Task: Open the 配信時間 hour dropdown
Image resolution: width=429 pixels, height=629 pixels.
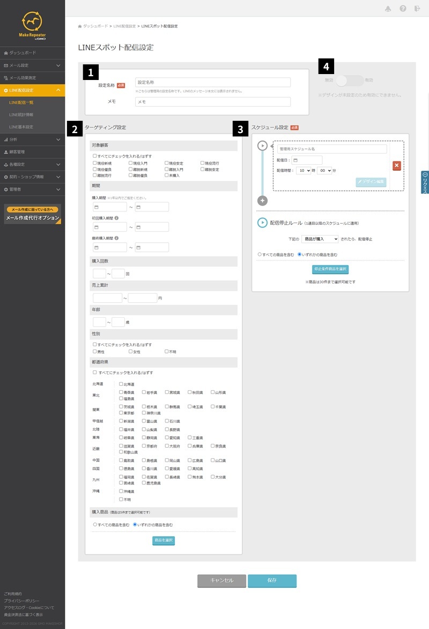Action: click(304, 171)
